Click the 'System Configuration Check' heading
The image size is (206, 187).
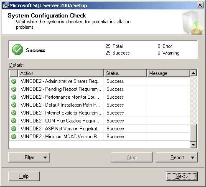pos(47,15)
